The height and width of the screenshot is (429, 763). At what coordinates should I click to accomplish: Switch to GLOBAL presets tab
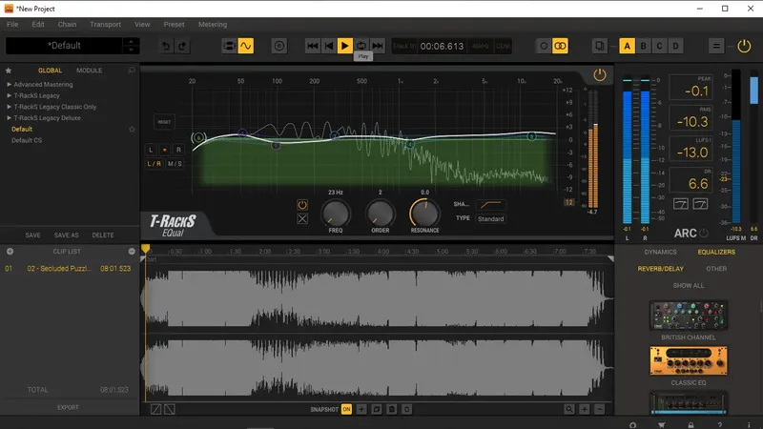[51, 71]
